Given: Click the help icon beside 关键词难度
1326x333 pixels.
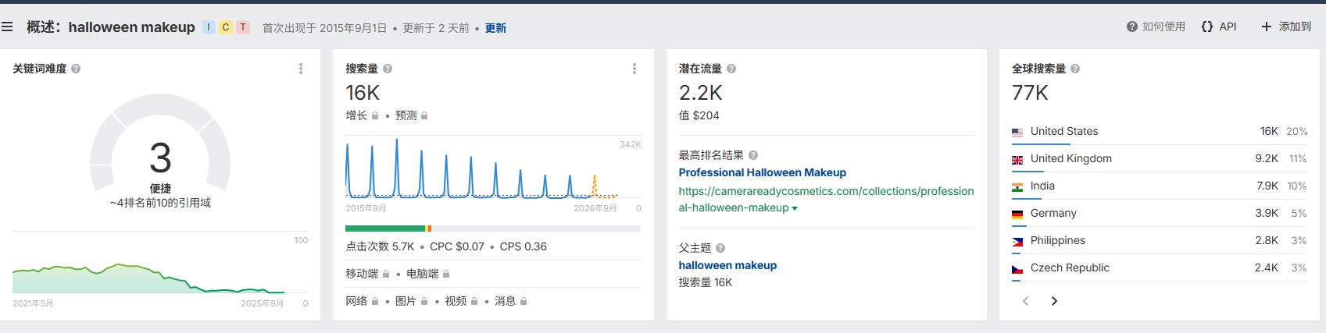Looking at the screenshot, I should coord(76,69).
